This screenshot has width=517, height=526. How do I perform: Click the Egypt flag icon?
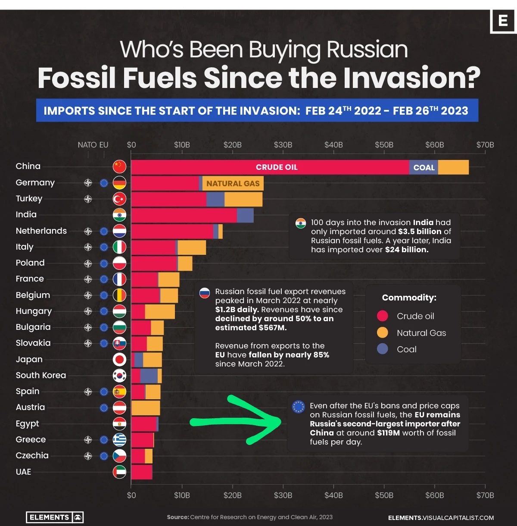click(119, 423)
